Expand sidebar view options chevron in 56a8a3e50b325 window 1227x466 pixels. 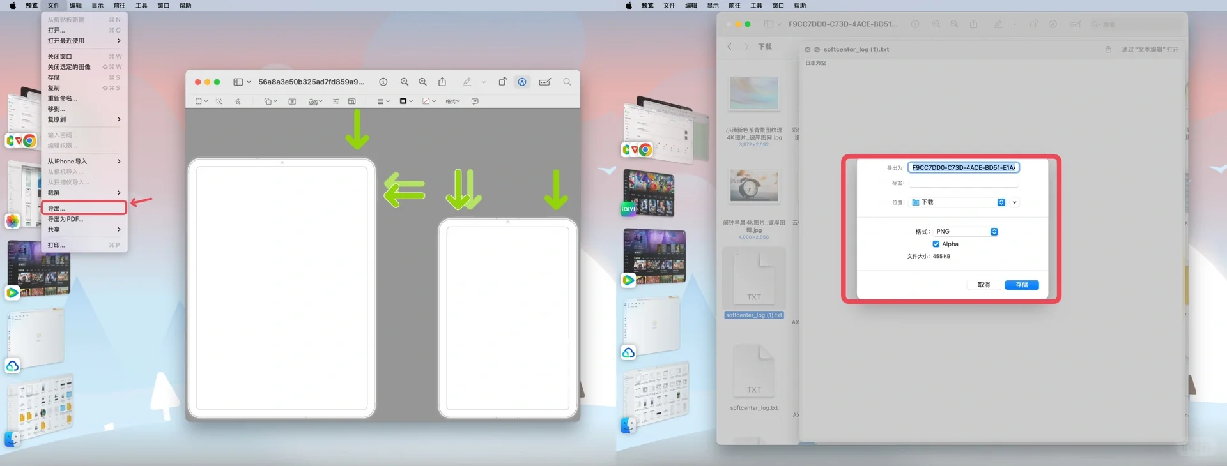(x=249, y=82)
